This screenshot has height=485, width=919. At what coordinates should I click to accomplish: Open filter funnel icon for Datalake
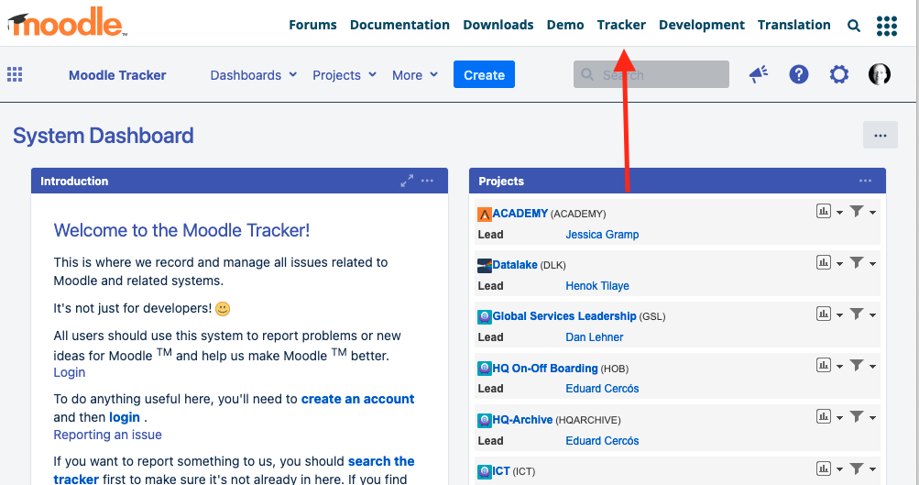pyautogui.click(x=857, y=263)
